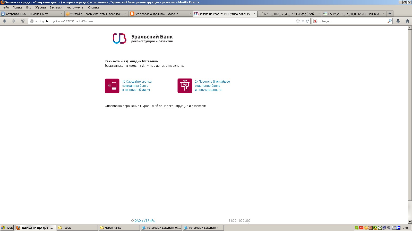Open the Правка menu
Image resolution: width=412 pixels, height=231 pixels.
(18, 7)
